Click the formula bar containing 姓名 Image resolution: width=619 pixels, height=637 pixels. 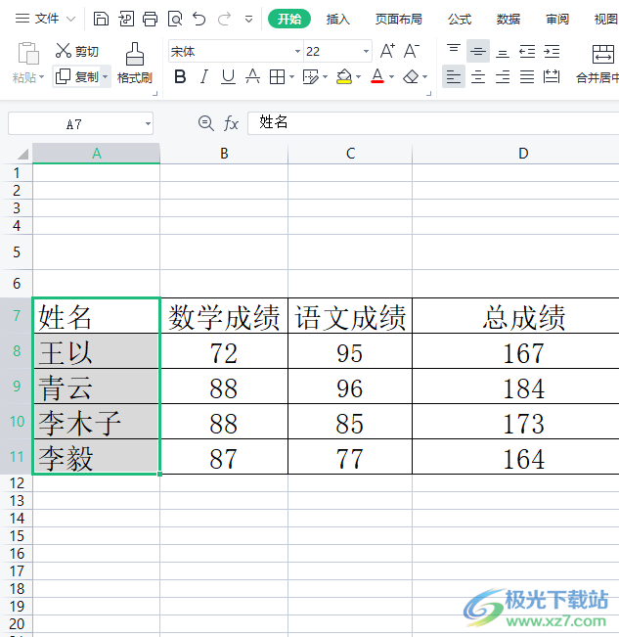[433, 122]
